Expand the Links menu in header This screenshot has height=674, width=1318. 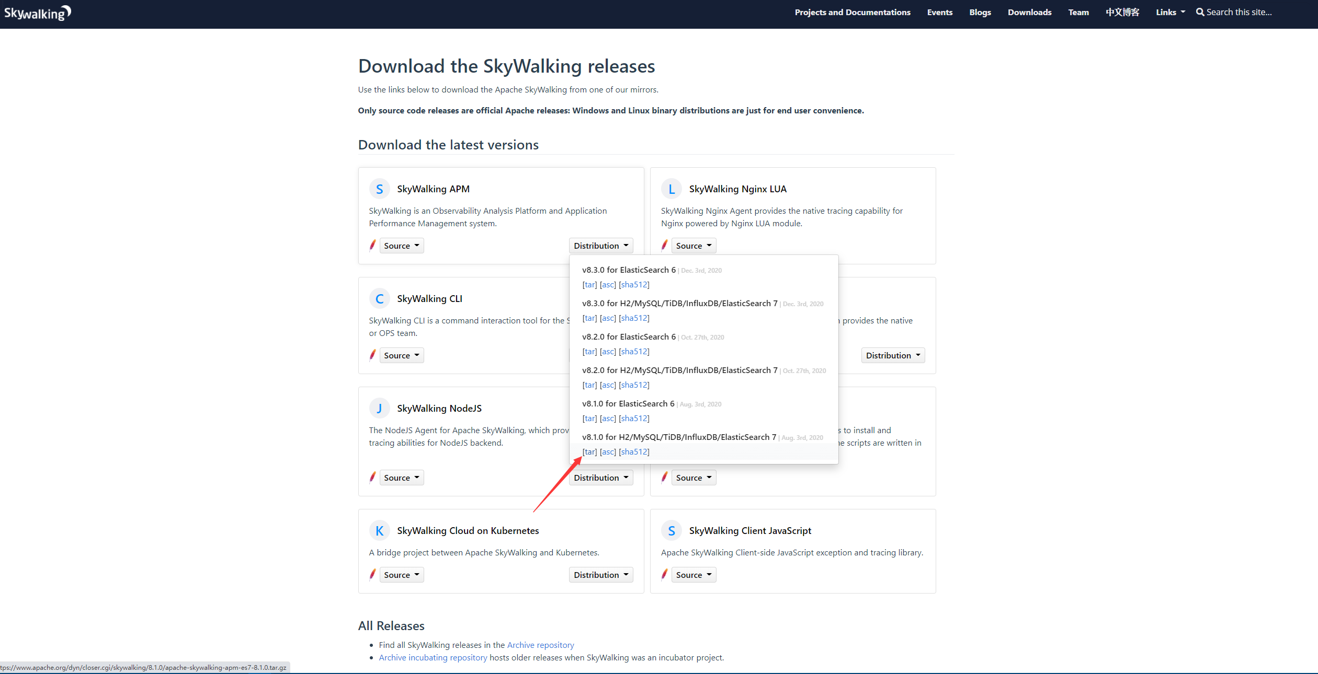tap(1171, 12)
